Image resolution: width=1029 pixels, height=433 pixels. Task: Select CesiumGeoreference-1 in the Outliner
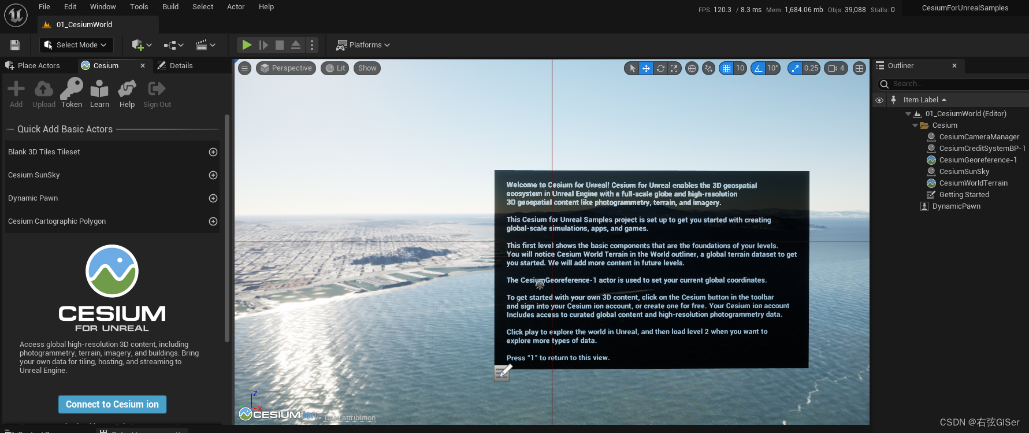pos(978,160)
